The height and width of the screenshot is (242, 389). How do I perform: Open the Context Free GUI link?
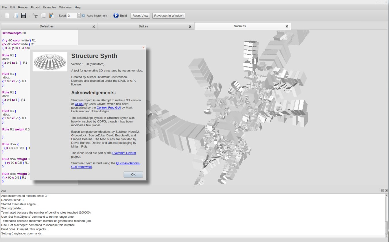point(108,108)
